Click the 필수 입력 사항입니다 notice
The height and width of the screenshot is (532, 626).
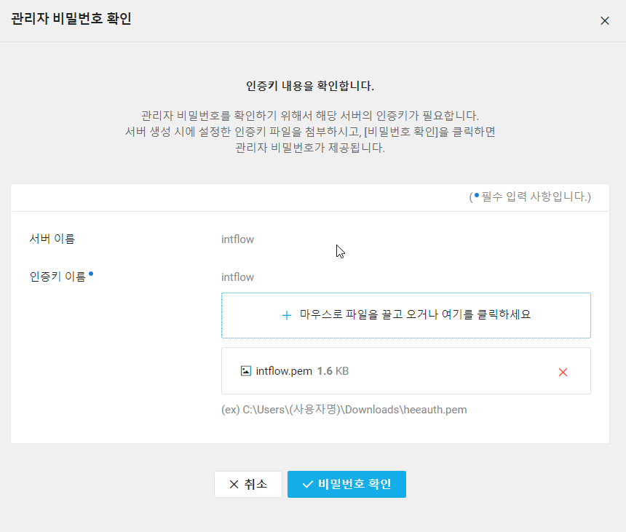click(530, 196)
